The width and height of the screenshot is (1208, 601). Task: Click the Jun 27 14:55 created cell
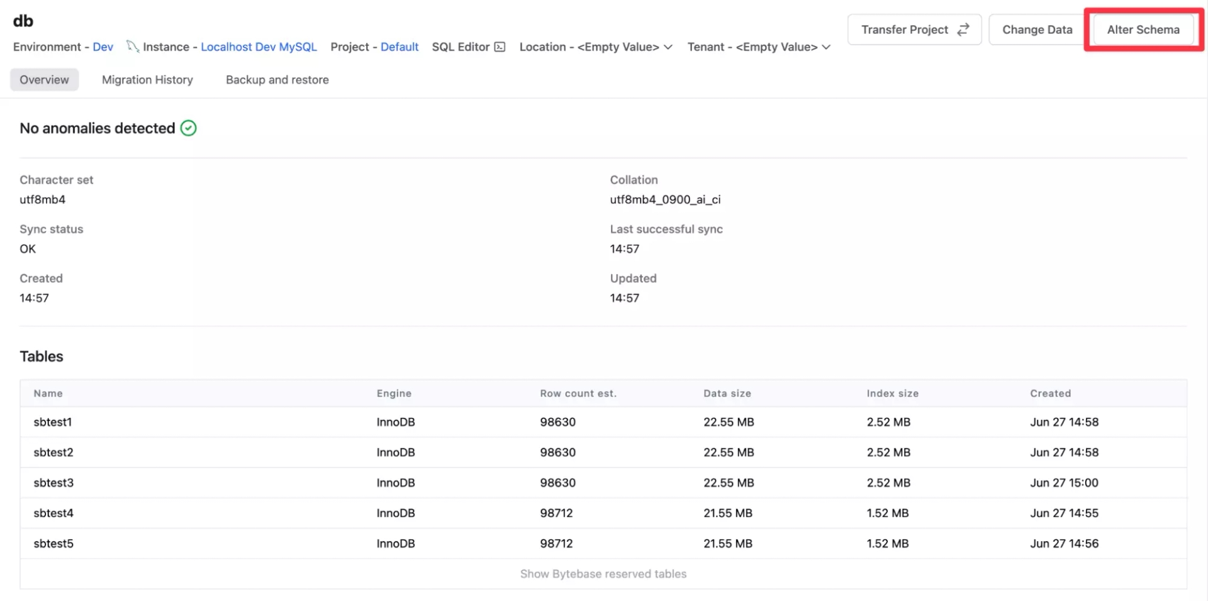click(x=1064, y=513)
